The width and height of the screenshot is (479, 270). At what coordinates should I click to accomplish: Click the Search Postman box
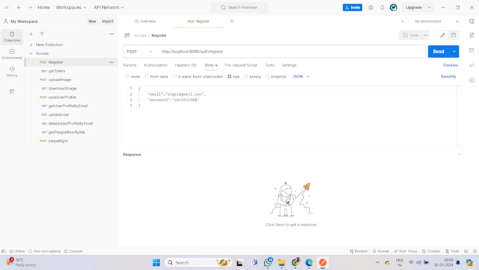point(240,7)
